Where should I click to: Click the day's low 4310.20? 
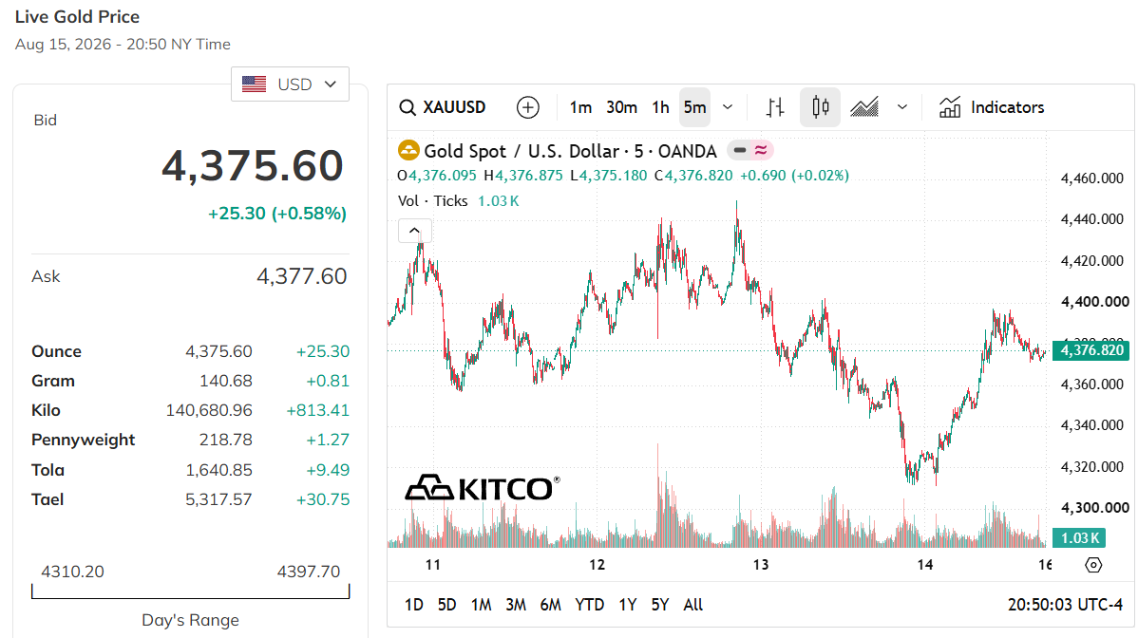click(x=72, y=572)
